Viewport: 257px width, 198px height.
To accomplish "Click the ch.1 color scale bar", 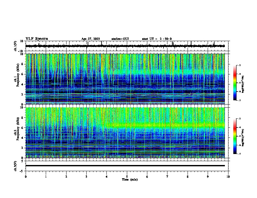I will (x=235, y=83).
